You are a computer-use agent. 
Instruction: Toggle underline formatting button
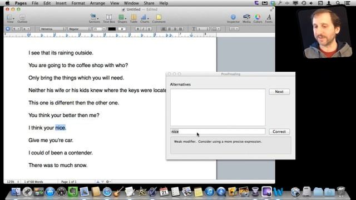point(149,29)
